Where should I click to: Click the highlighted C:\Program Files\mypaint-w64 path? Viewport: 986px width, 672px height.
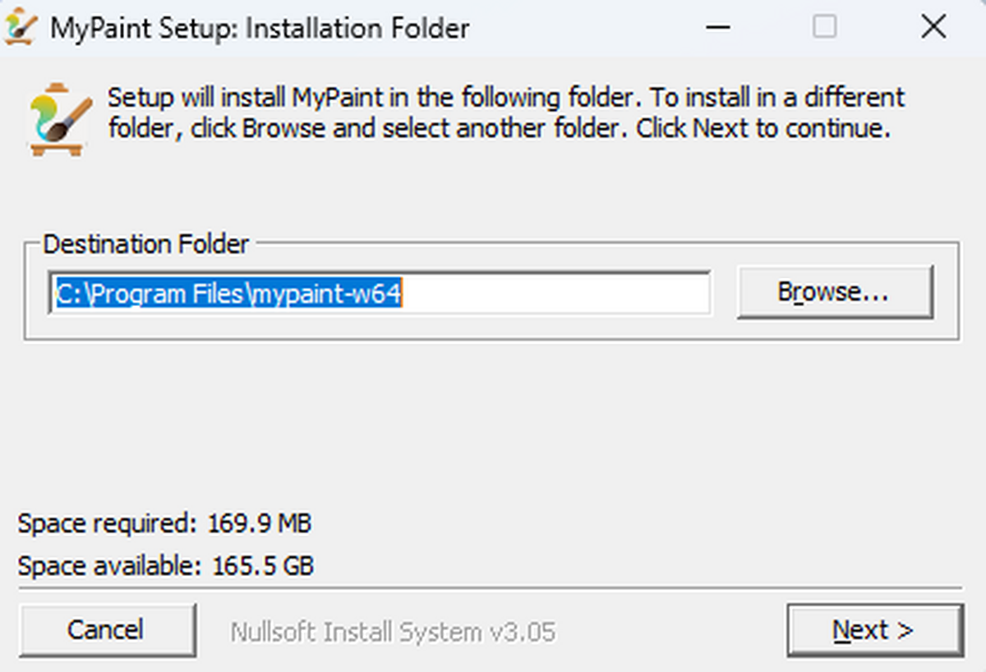pos(228,293)
